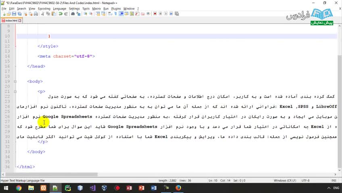342x193 pixels.
Task: Toggle the Indent Guide toolbar icon
Action: (121, 14)
